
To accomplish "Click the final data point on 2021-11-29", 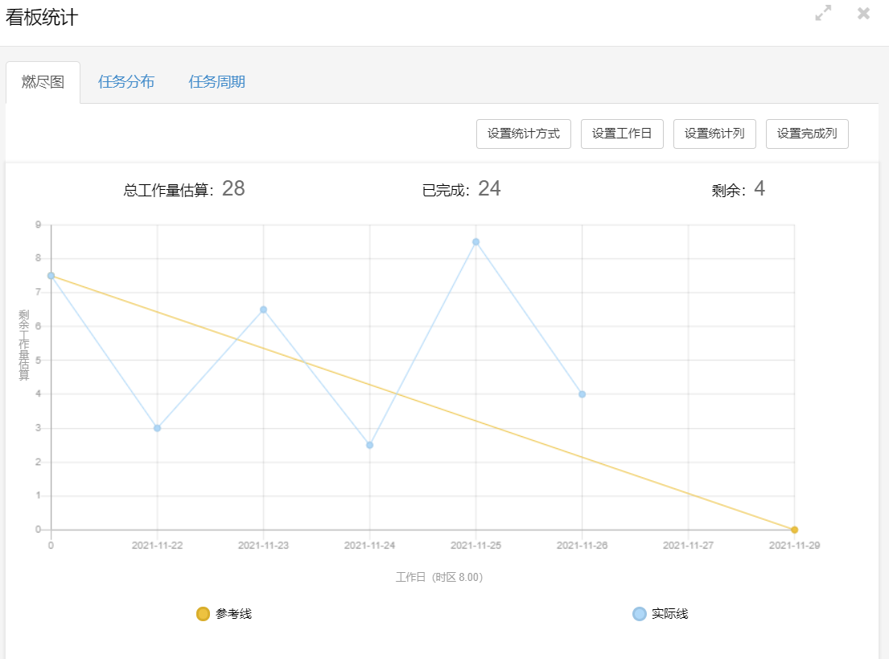I will coord(793,529).
